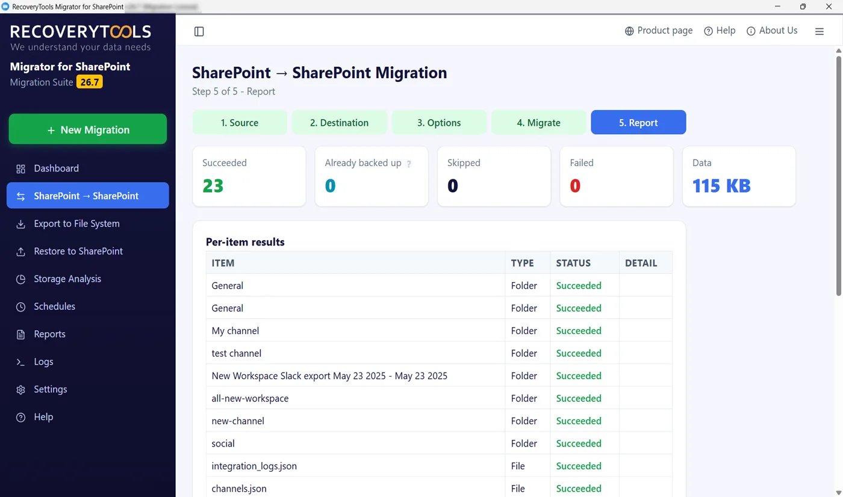Click the Dashboard grid icon

(x=20, y=168)
